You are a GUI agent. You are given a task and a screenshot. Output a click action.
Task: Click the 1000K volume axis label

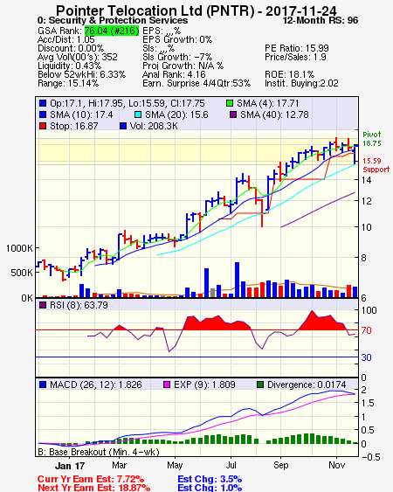pyautogui.click(x=19, y=248)
